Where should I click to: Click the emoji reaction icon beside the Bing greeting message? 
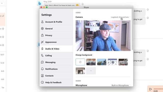[83, 4]
